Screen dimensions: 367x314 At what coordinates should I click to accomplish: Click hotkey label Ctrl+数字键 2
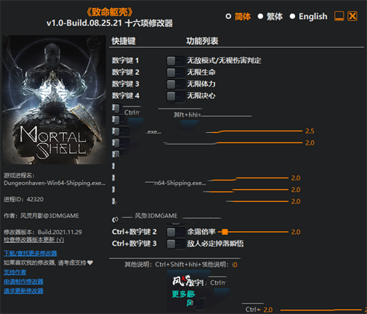click(x=134, y=232)
